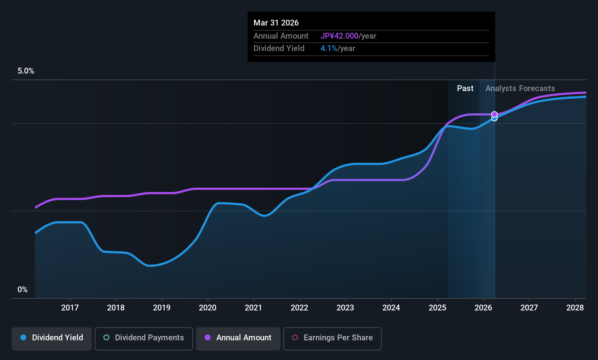Click the purple dot beside Annual Amount
Screen dimensions: 598x360
click(208, 338)
